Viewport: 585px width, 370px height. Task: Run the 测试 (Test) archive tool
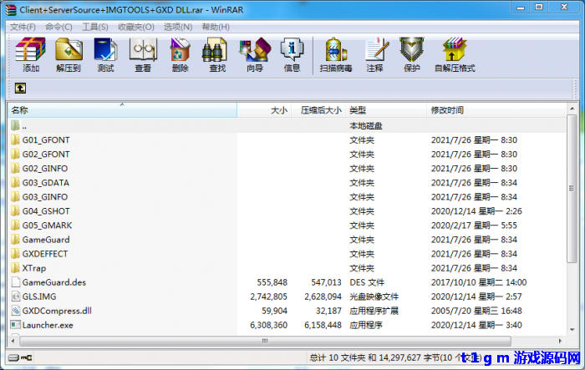tap(105, 55)
